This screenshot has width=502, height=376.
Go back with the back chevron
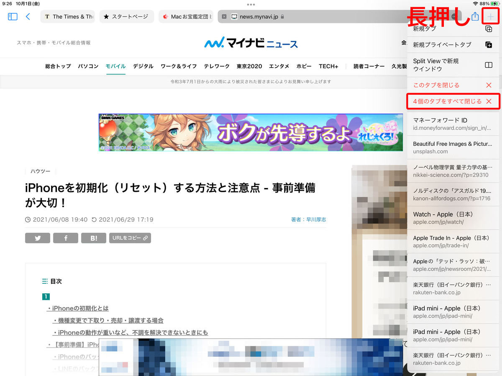coord(28,17)
